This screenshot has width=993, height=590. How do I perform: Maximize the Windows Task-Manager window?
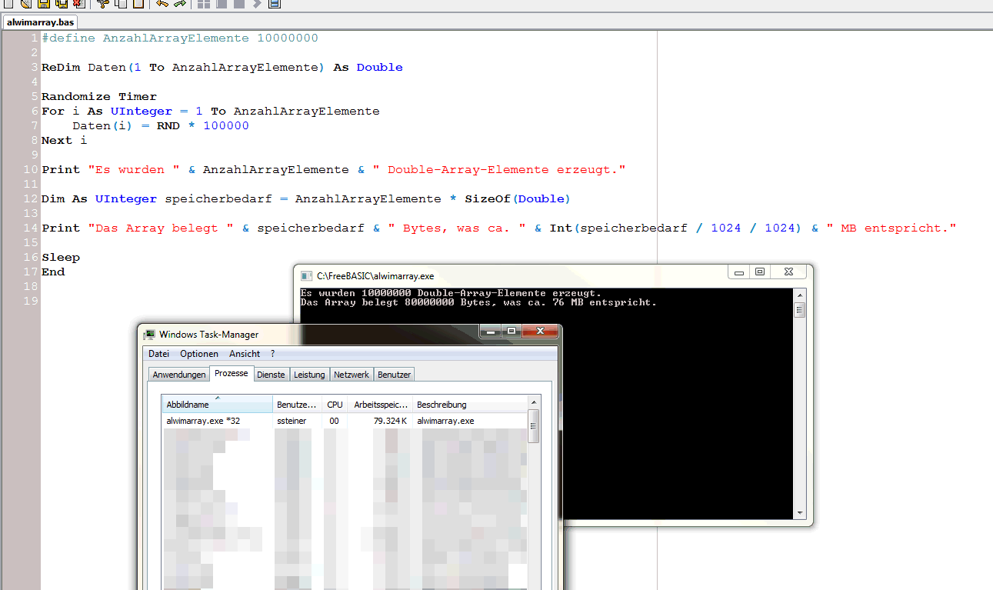(511, 332)
